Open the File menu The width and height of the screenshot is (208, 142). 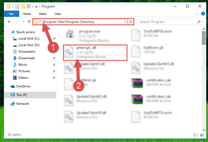pyautogui.click(x=12, y=14)
